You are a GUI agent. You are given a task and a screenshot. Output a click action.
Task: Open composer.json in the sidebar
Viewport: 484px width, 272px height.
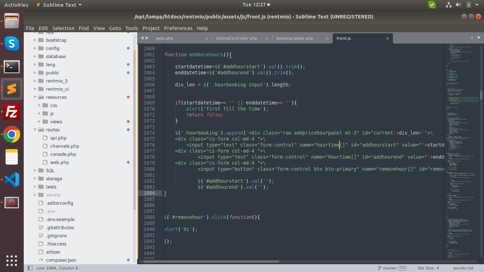(61, 260)
